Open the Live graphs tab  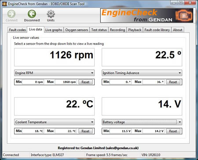(54, 30)
